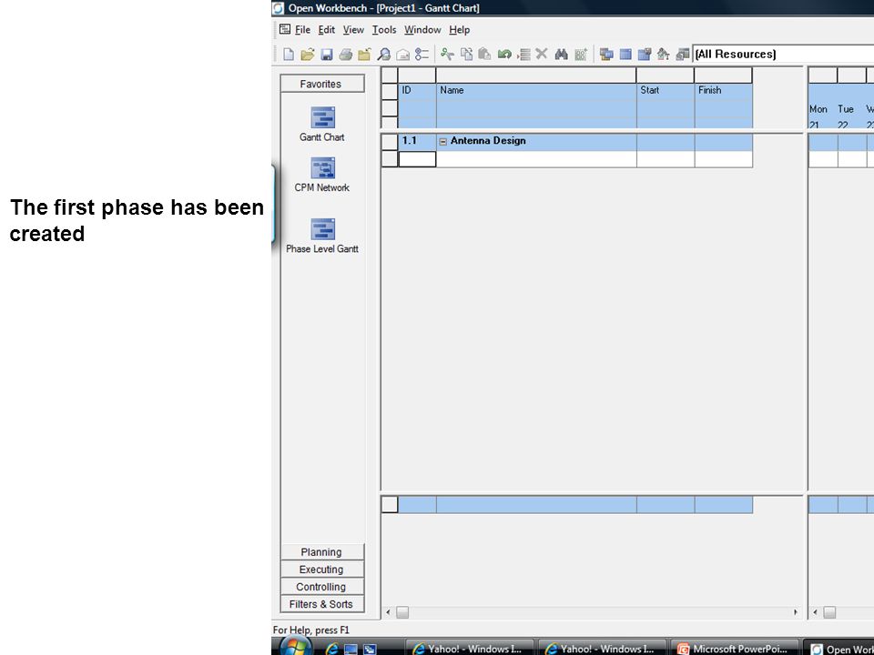The width and height of the screenshot is (874, 655).
Task: Collapse the Antenna Design phase
Action: (x=443, y=142)
